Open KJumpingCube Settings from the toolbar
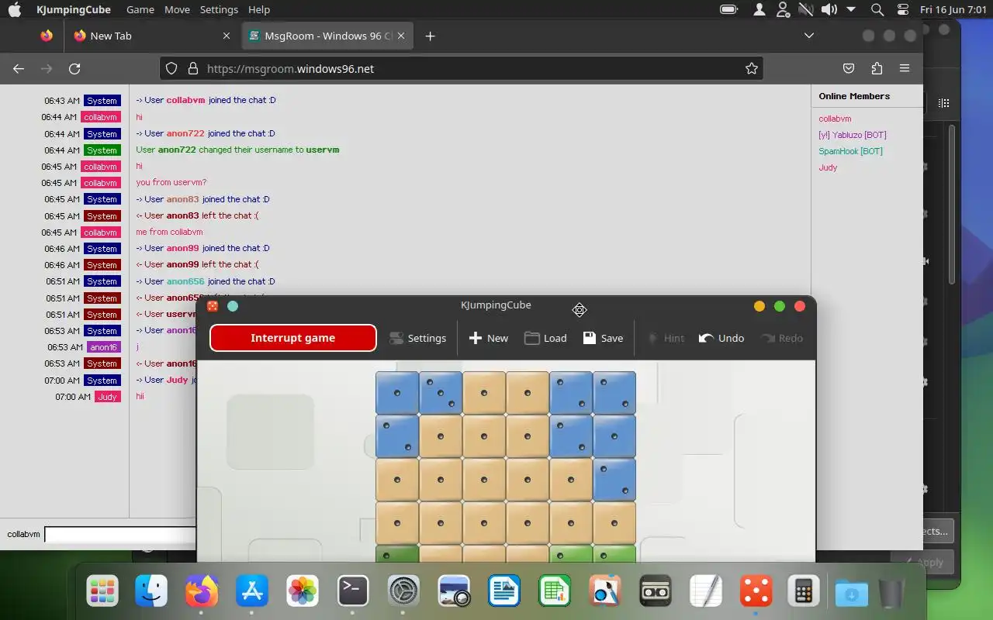 coord(417,338)
